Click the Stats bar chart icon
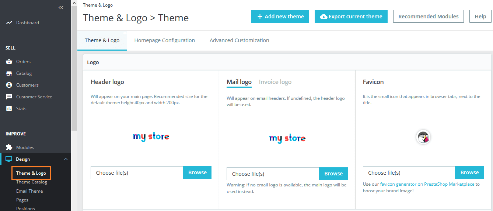This screenshot has width=493, height=211. click(x=9, y=109)
